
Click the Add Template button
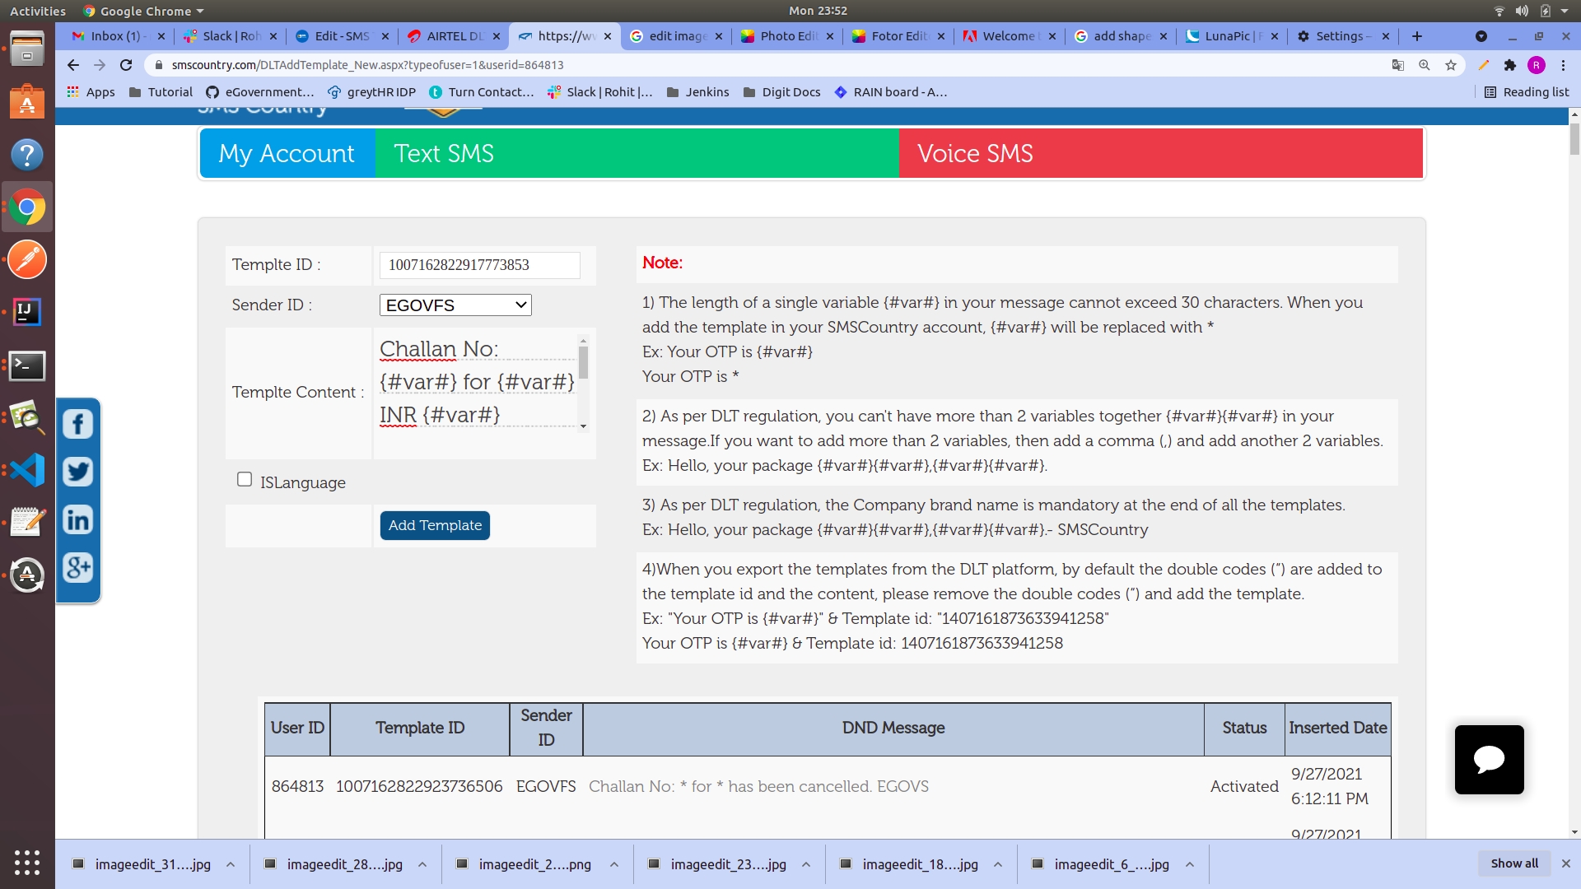(x=435, y=525)
